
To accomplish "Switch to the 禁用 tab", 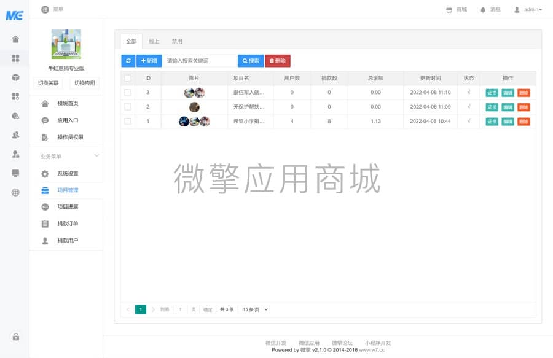I will click(x=177, y=41).
